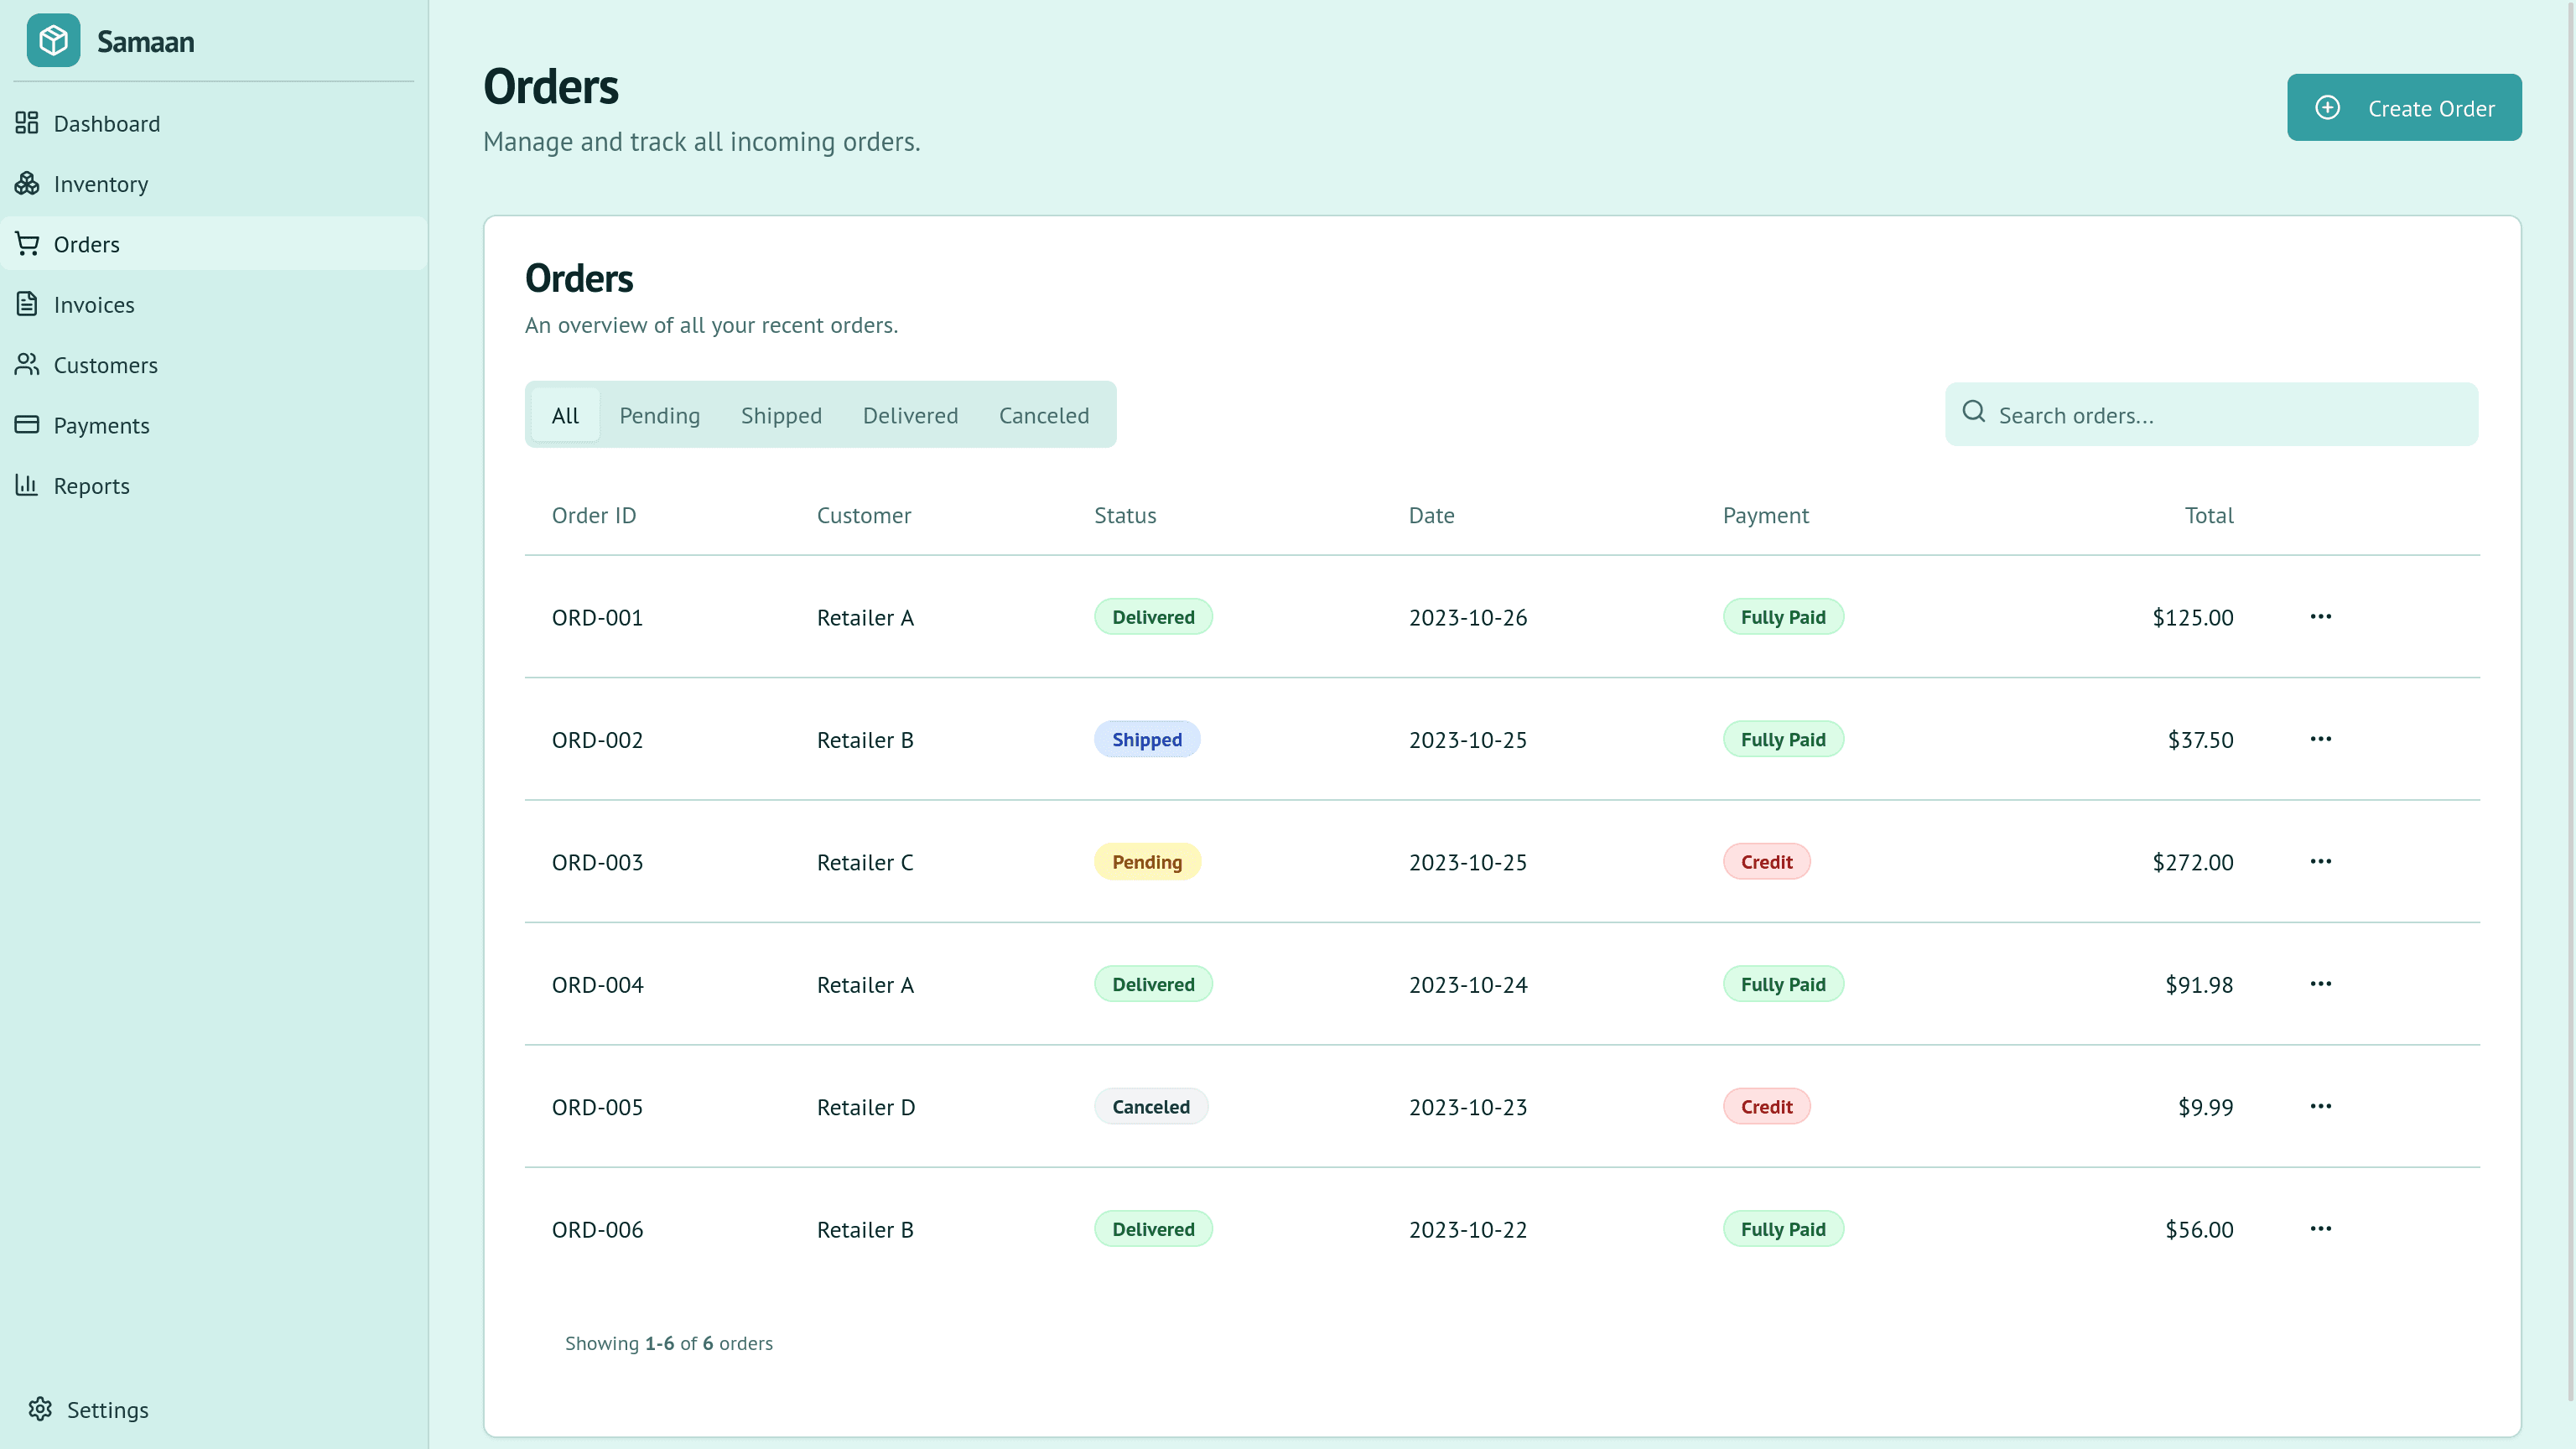The height and width of the screenshot is (1449, 2576).
Task: Open the actions menu for ORD-006
Action: pos(2321,1229)
